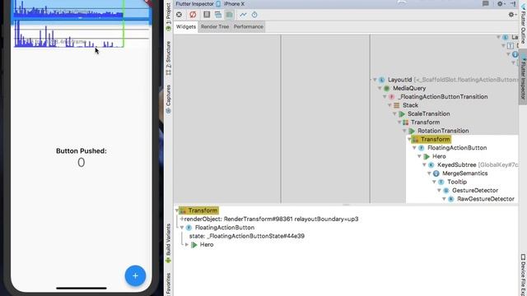Click the RotationTransition green play icon
Viewport: 527px width, 296px height.
point(412,131)
